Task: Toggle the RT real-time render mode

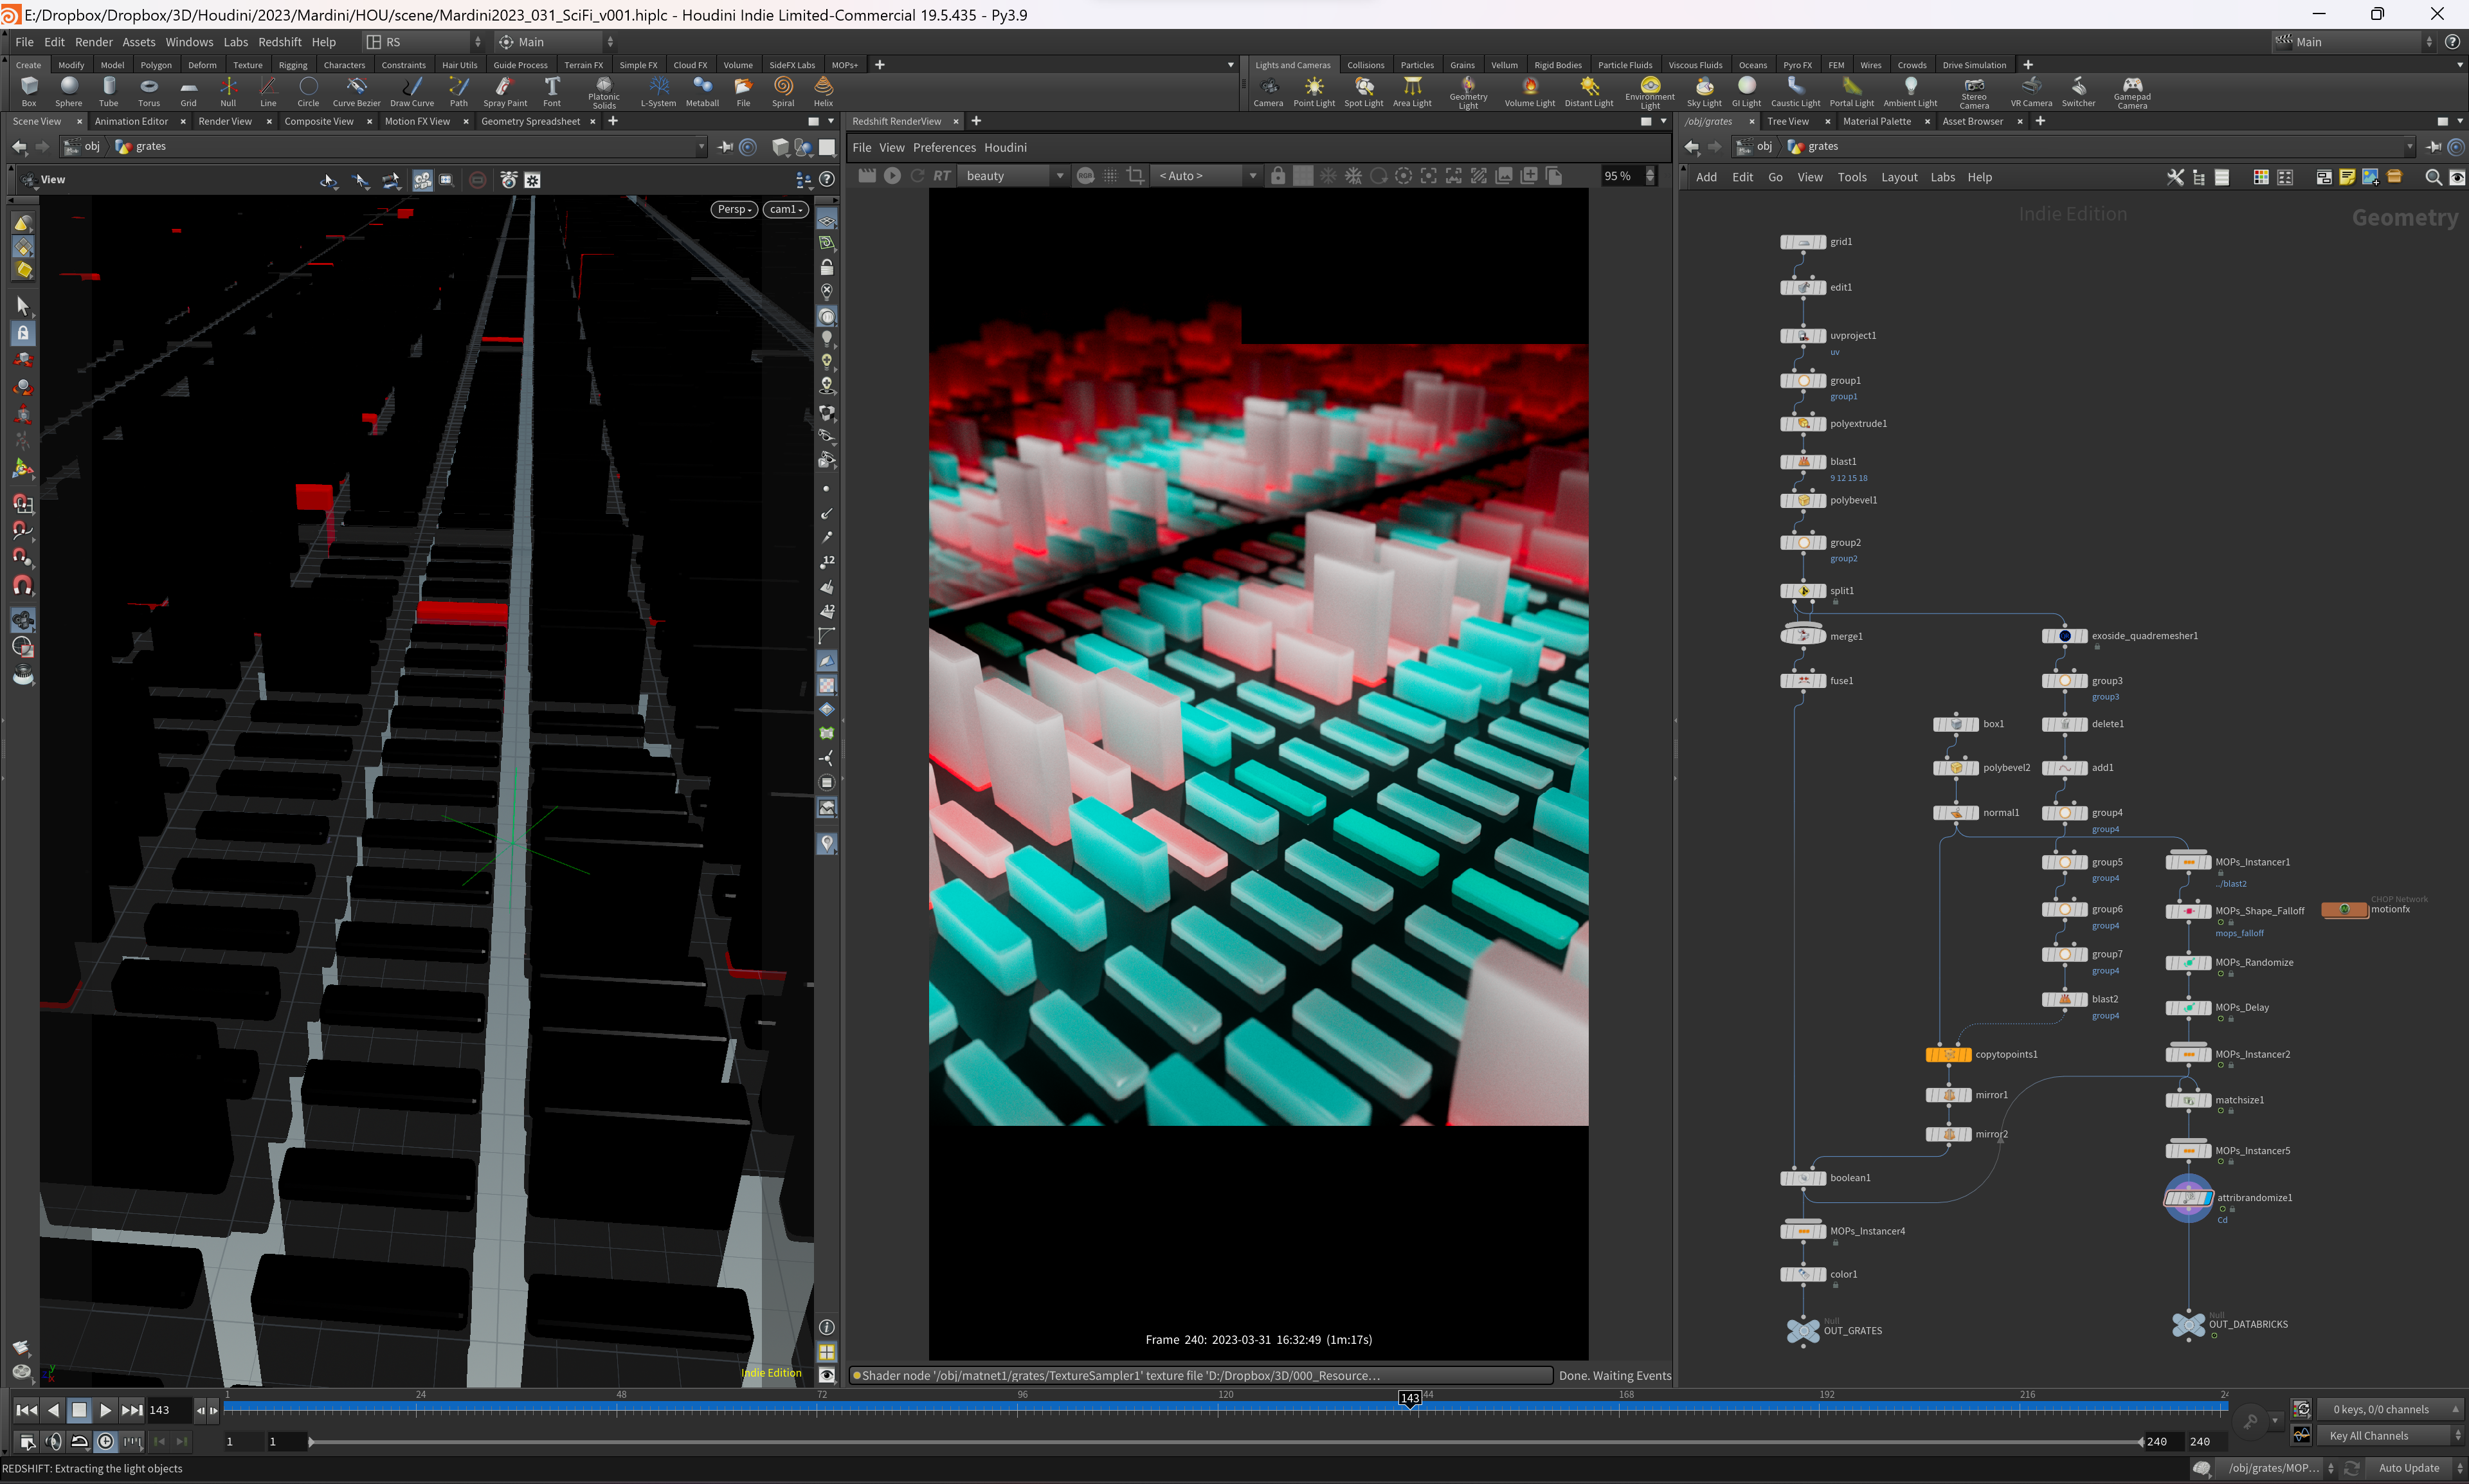Action: click(x=942, y=175)
